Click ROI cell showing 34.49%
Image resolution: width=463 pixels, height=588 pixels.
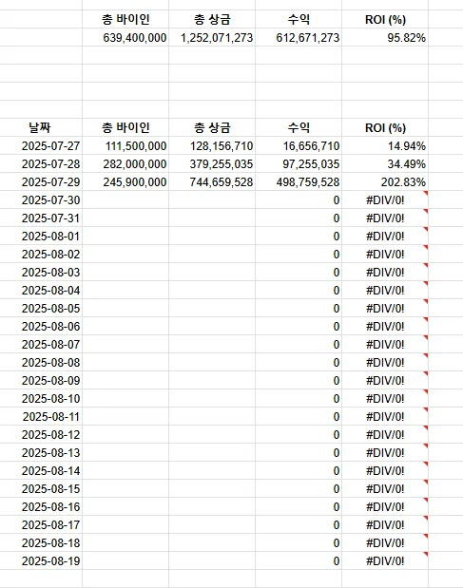[x=385, y=164]
